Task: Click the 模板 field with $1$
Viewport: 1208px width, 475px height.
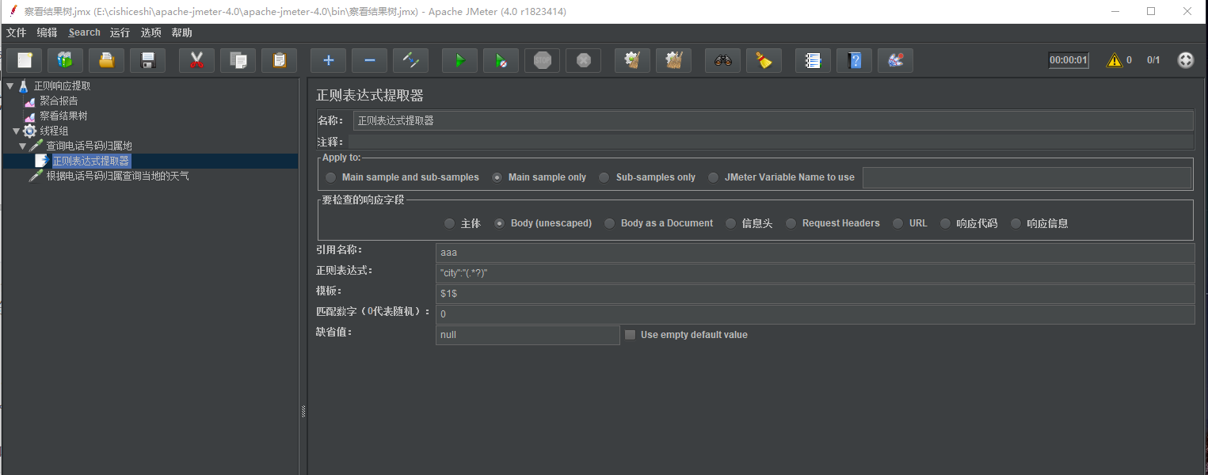Action: coord(815,294)
